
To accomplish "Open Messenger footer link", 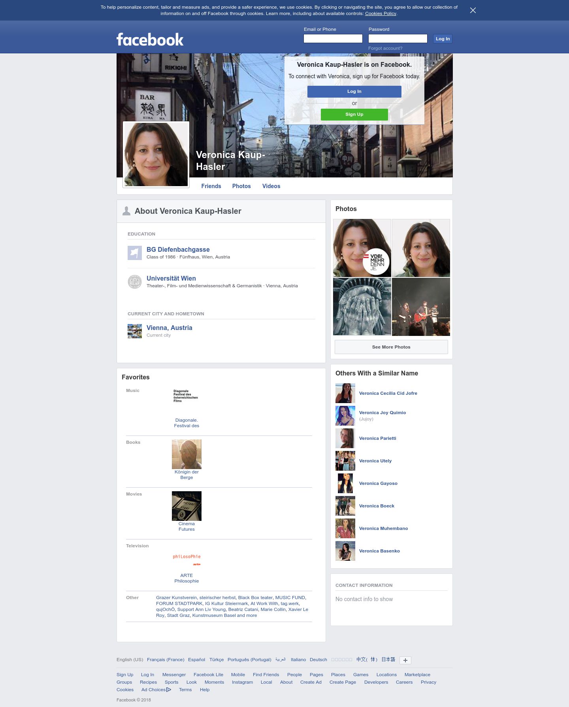I will (174, 675).
